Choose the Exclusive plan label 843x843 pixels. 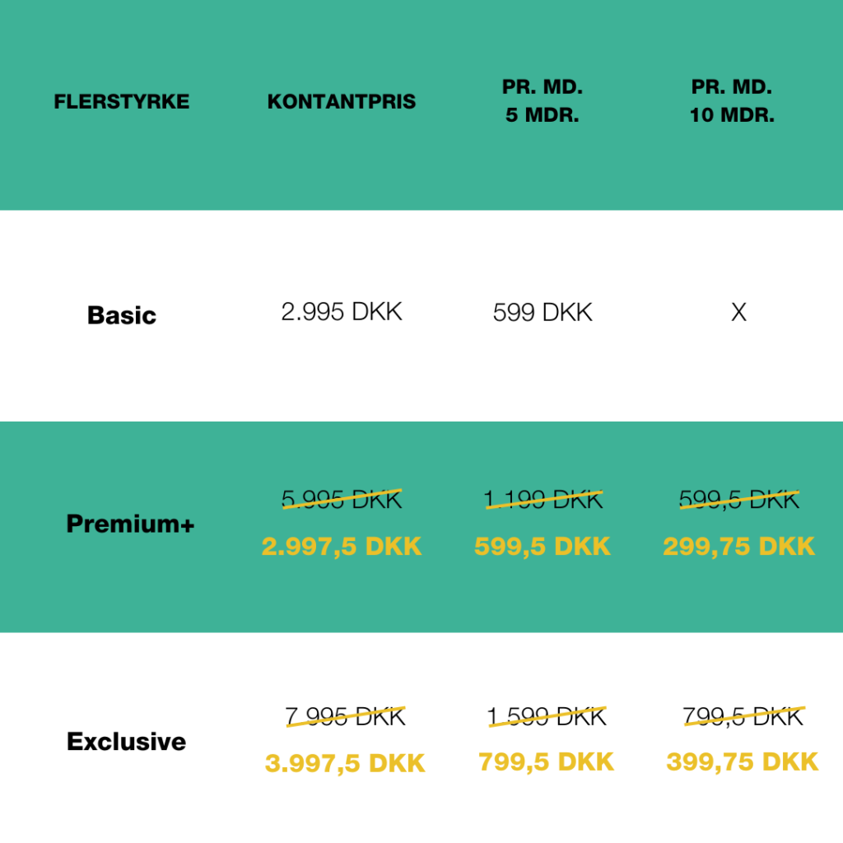[126, 742]
